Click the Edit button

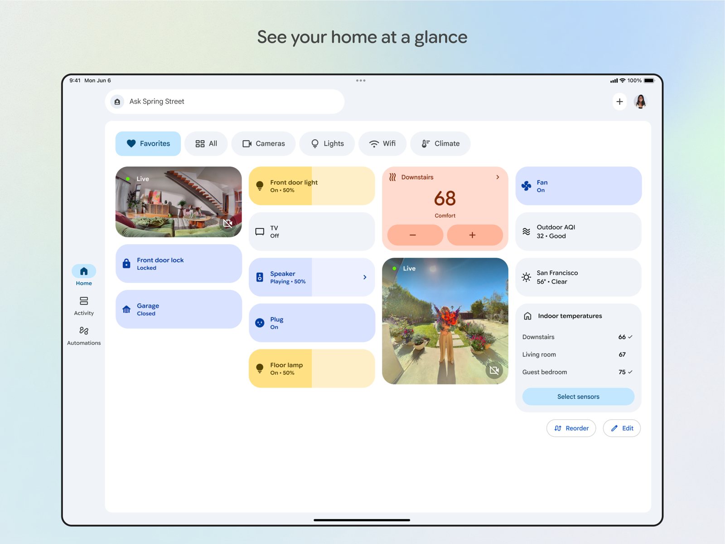(622, 428)
